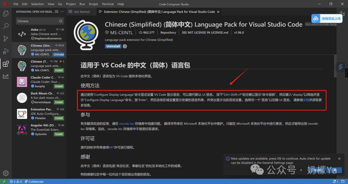Switch to the Get Started tab
This screenshot has height=184, width=348.
[x=82, y=12]
